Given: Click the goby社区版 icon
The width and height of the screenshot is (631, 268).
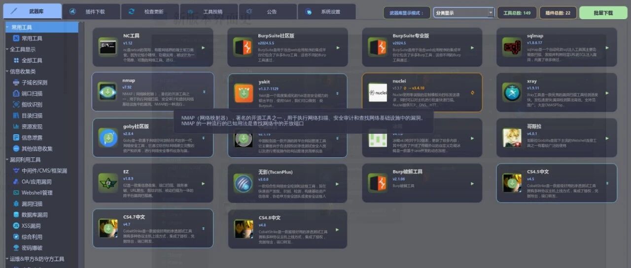Looking at the screenshot, I should pos(107,138).
